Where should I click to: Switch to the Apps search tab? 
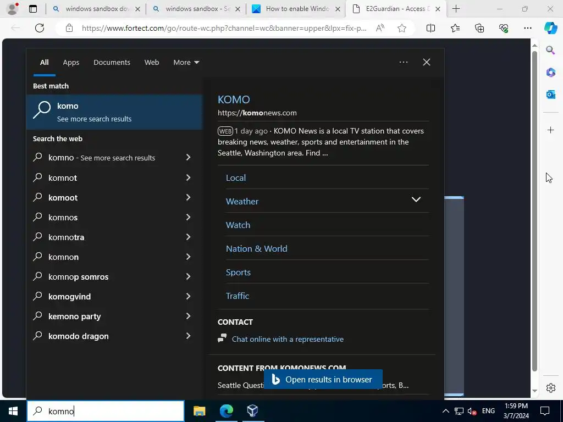tap(71, 63)
